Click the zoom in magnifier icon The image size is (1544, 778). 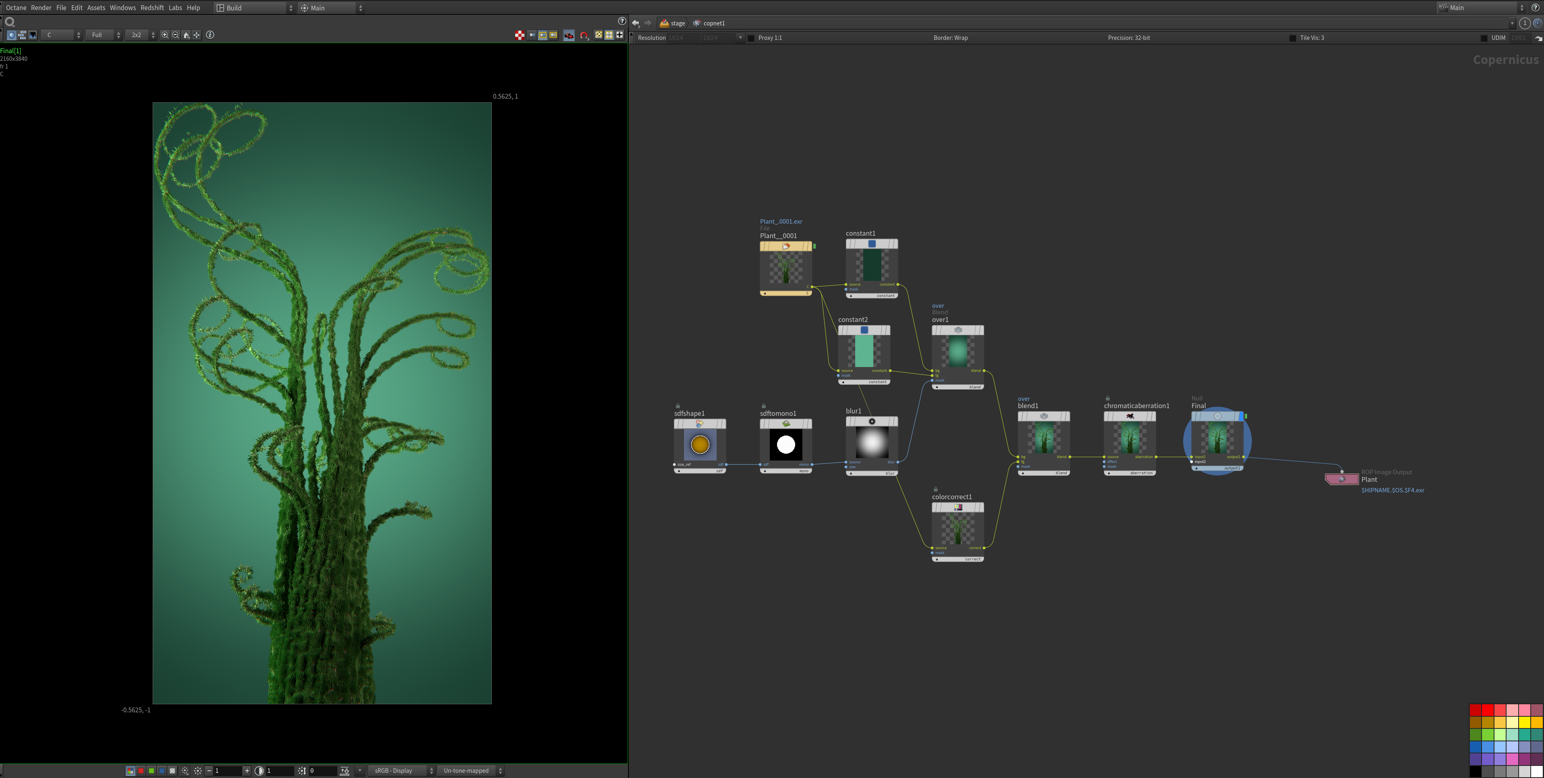pyautogui.click(x=165, y=35)
